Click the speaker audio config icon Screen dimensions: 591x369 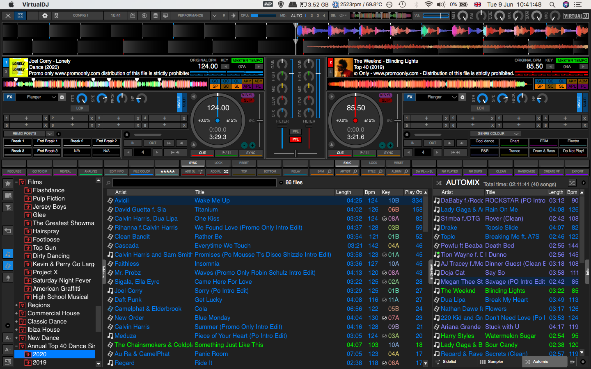click(56, 16)
